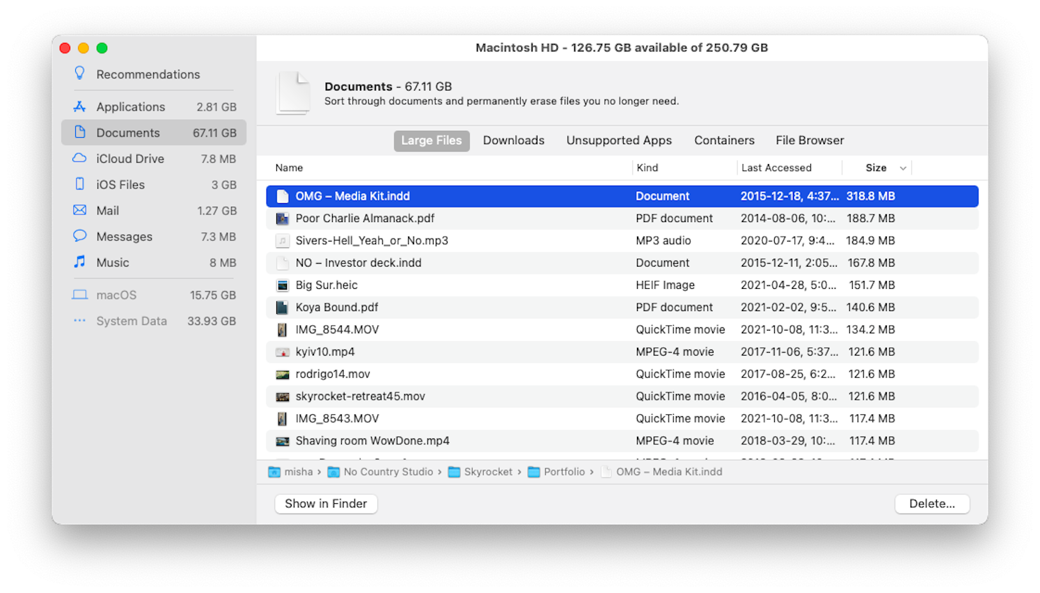Viewport: 1040px width, 593px height.
Task: Click 2.81 GB Applications size value
Action: [x=216, y=107]
